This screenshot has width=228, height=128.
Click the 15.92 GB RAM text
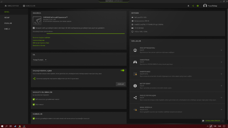pos(139,28)
